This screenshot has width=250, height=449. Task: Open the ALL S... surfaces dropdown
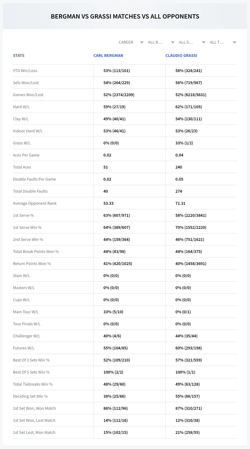[x=192, y=42]
